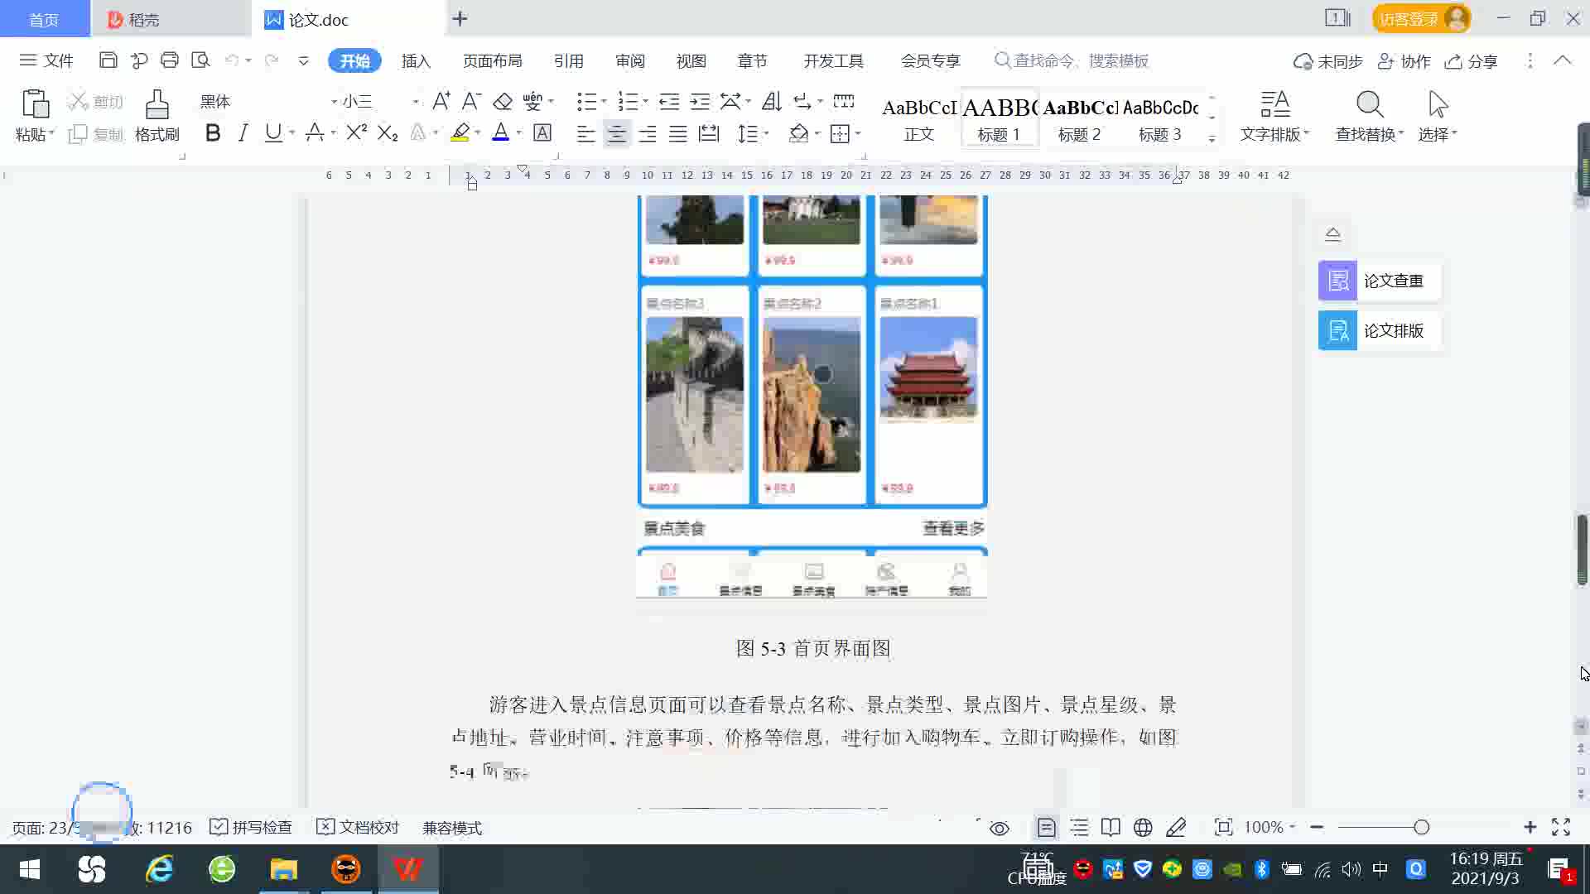Image resolution: width=1590 pixels, height=894 pixels.
Task: Click the Format Painter brush icon
Action: point(157,106)
